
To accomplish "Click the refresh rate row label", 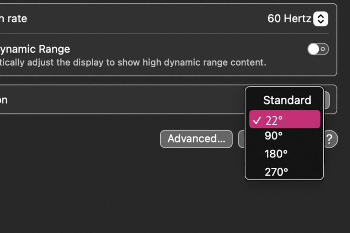I will (13, 19).
